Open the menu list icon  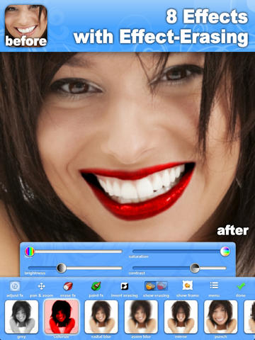214,285
